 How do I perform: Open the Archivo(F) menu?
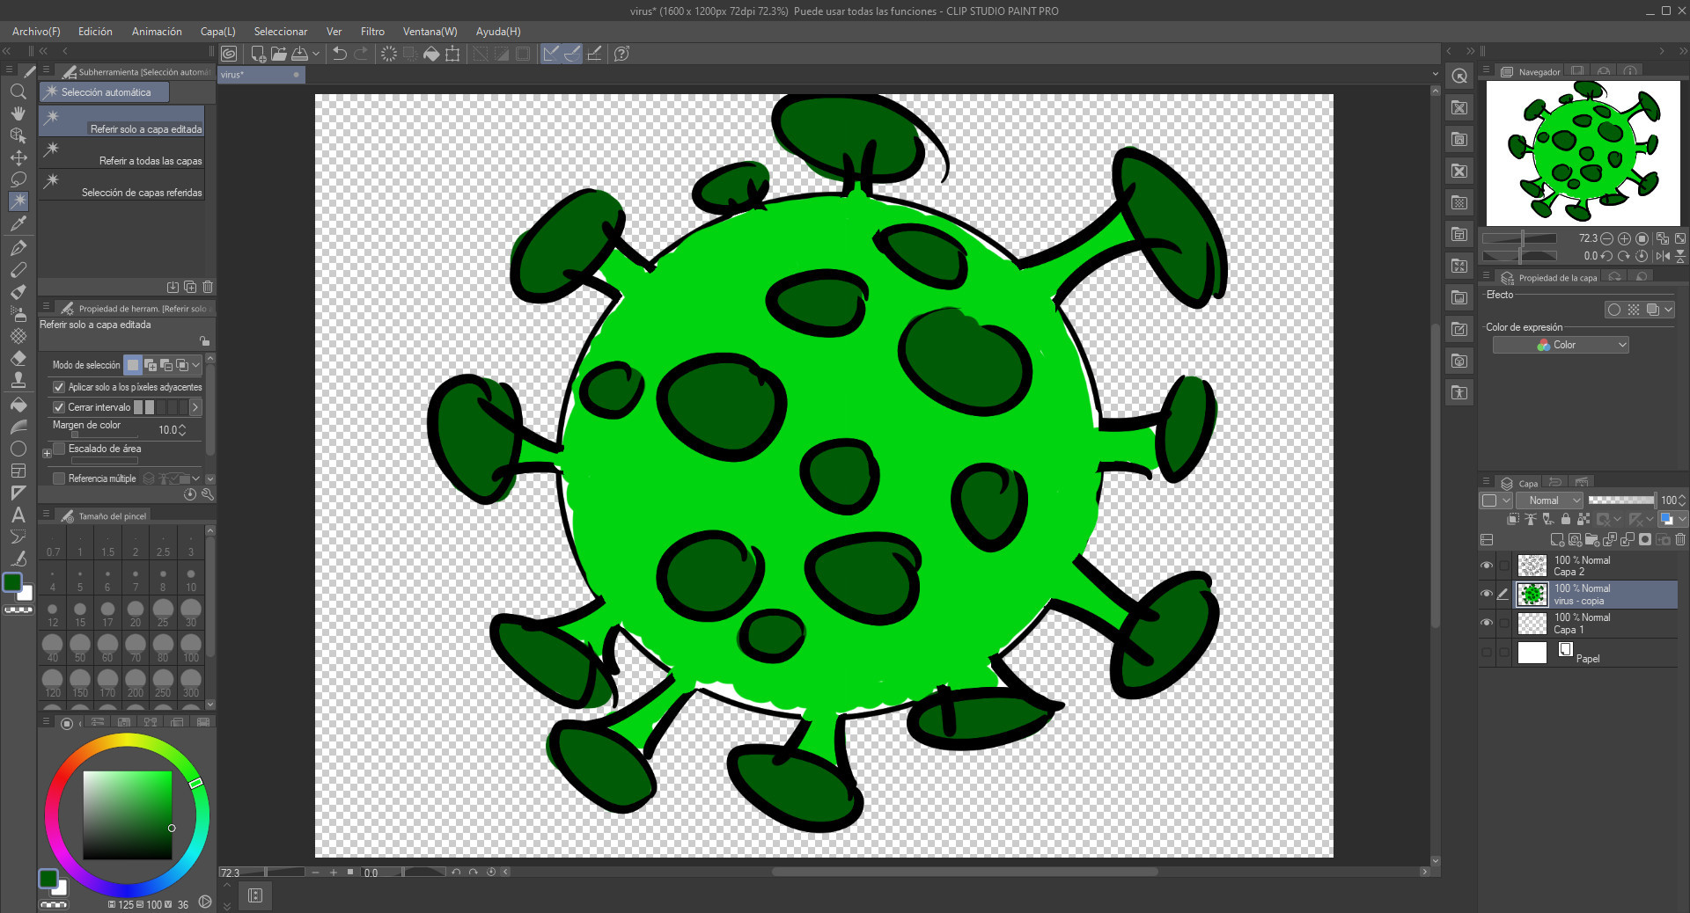[x=36, y=32]
